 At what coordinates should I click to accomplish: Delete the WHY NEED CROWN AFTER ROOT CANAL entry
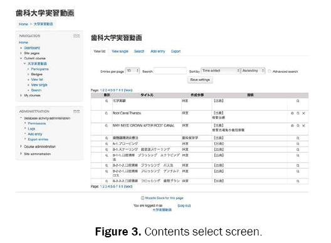point(303,126)
